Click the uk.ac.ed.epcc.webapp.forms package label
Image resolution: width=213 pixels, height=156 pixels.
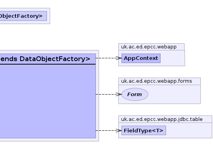[157, 81]
